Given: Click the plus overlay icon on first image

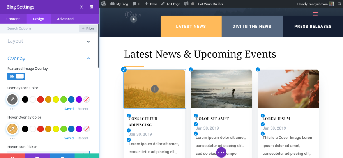Looking at the screenshot, I should point(155,89).
